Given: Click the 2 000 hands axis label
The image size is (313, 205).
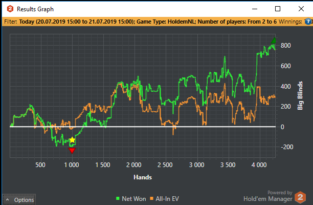Looking at the screenshot, I should coord(134,165).
